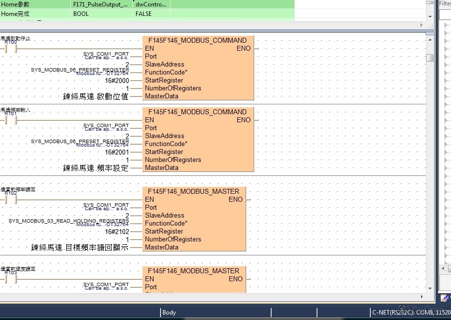Click the ladder editor vertical scrollbar thumb

430,58
